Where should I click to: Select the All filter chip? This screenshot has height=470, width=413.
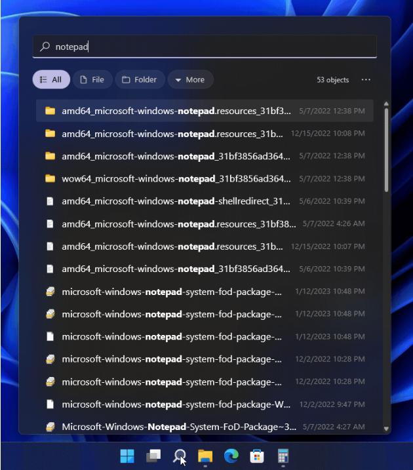click(x=51, y=79)
